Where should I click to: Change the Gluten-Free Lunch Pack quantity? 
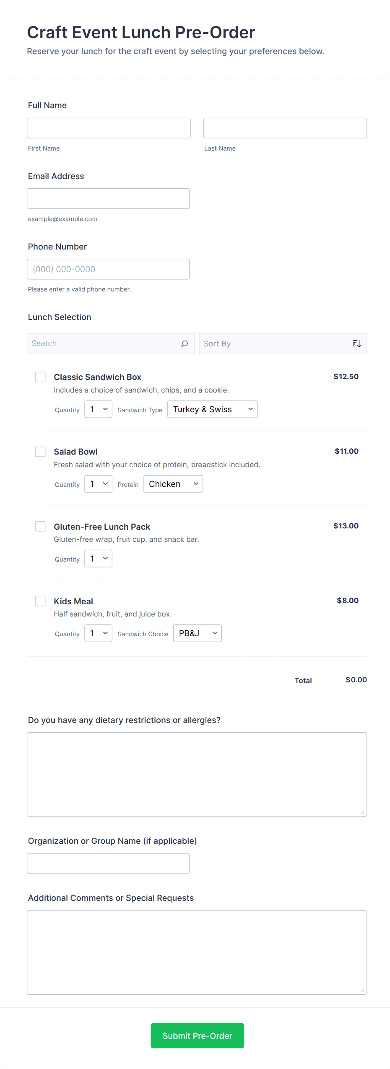98,559
